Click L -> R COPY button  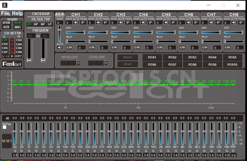click(12, 56)
